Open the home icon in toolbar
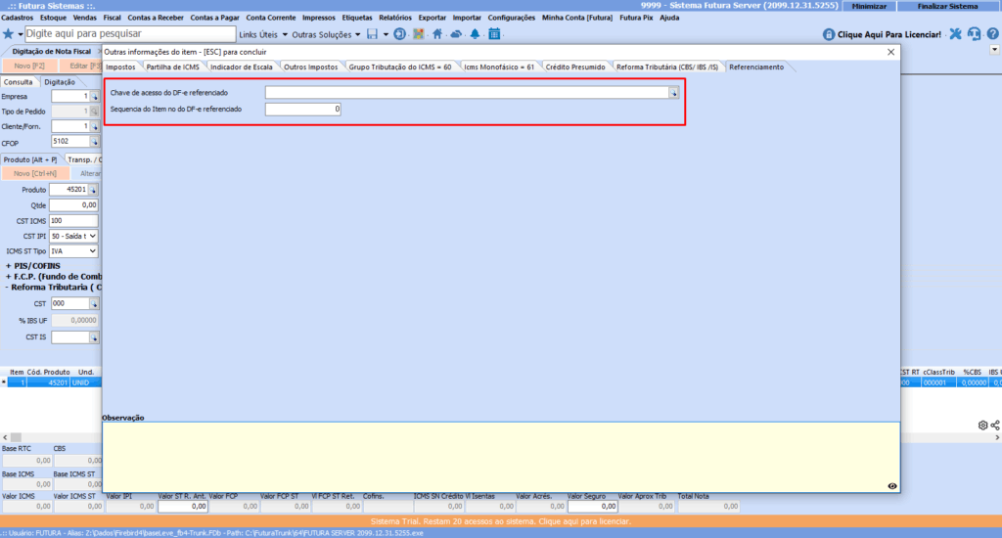 pos(437,34)
